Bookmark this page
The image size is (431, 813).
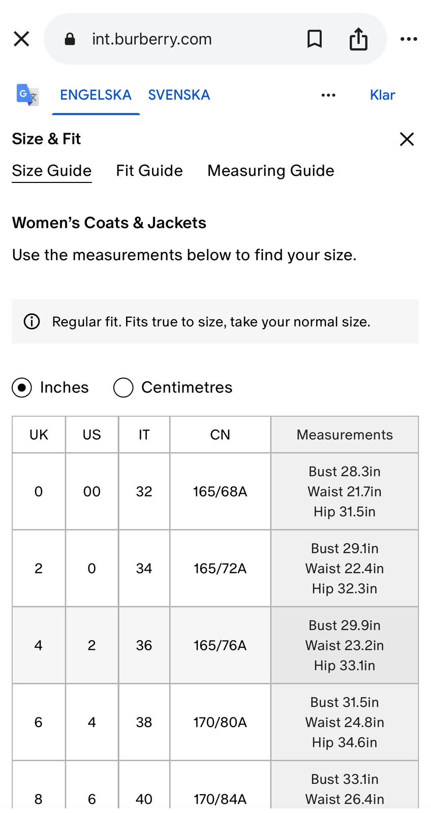click(x=315, y=39)
